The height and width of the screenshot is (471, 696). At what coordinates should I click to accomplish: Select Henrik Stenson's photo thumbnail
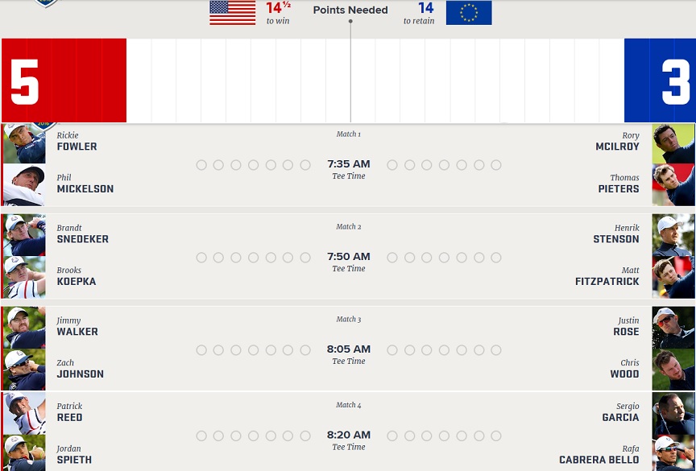[673, 235]
